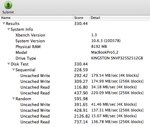This screenshot has height=127, width=150.
Task: Click the KINGSTON SNVP325S2512GB detail value
Action: coord(117,58)
